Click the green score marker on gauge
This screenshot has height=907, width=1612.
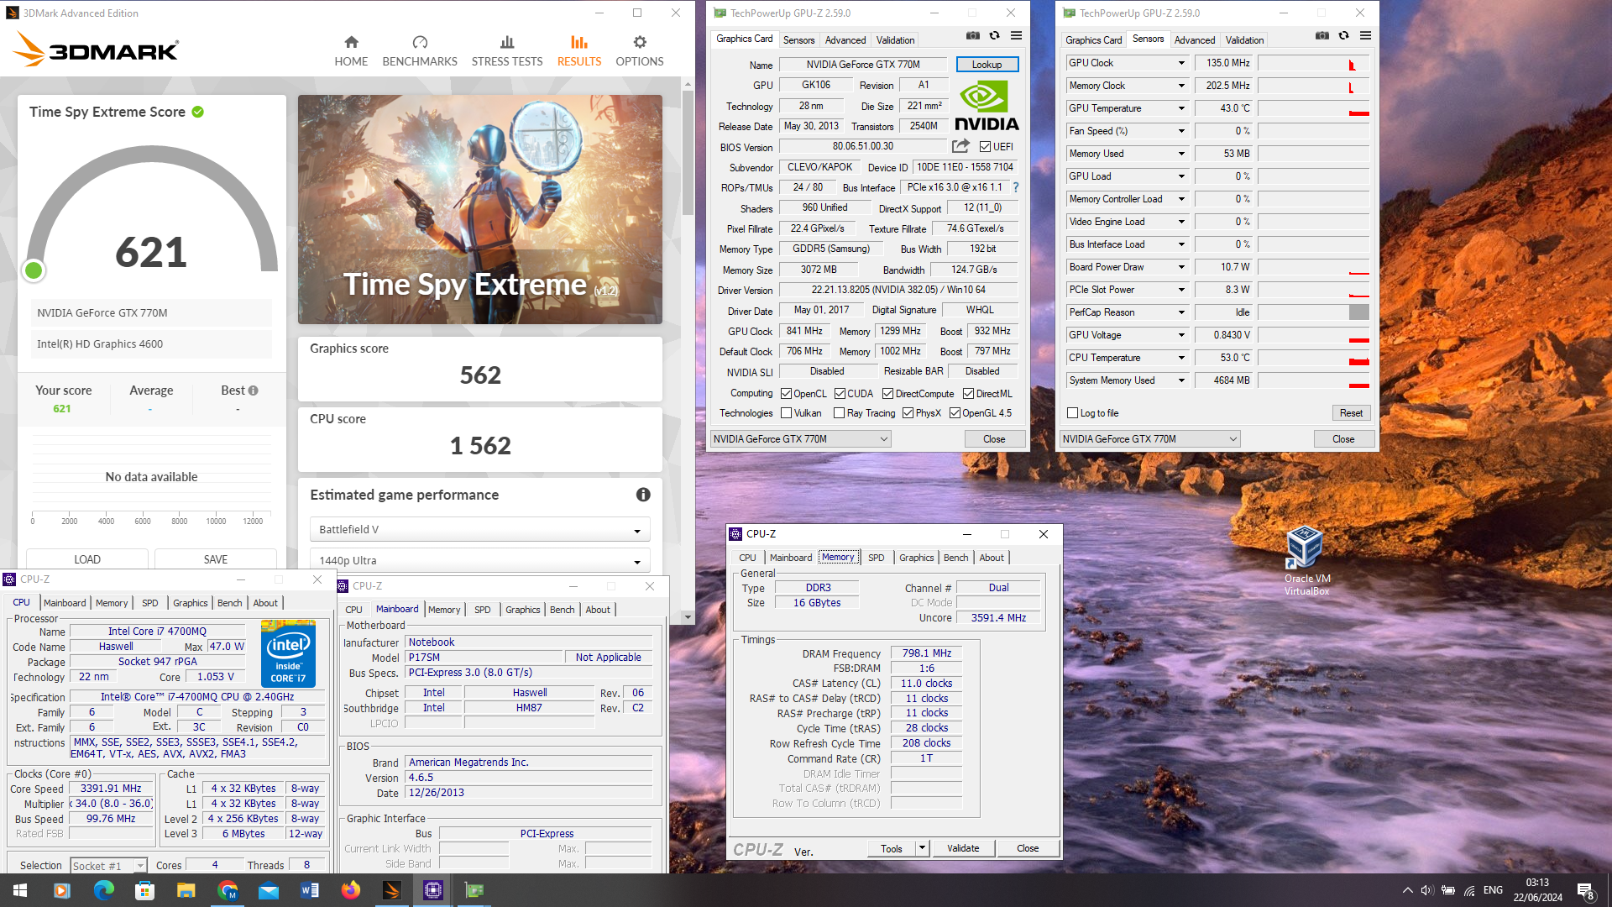(x=34, y=270)
